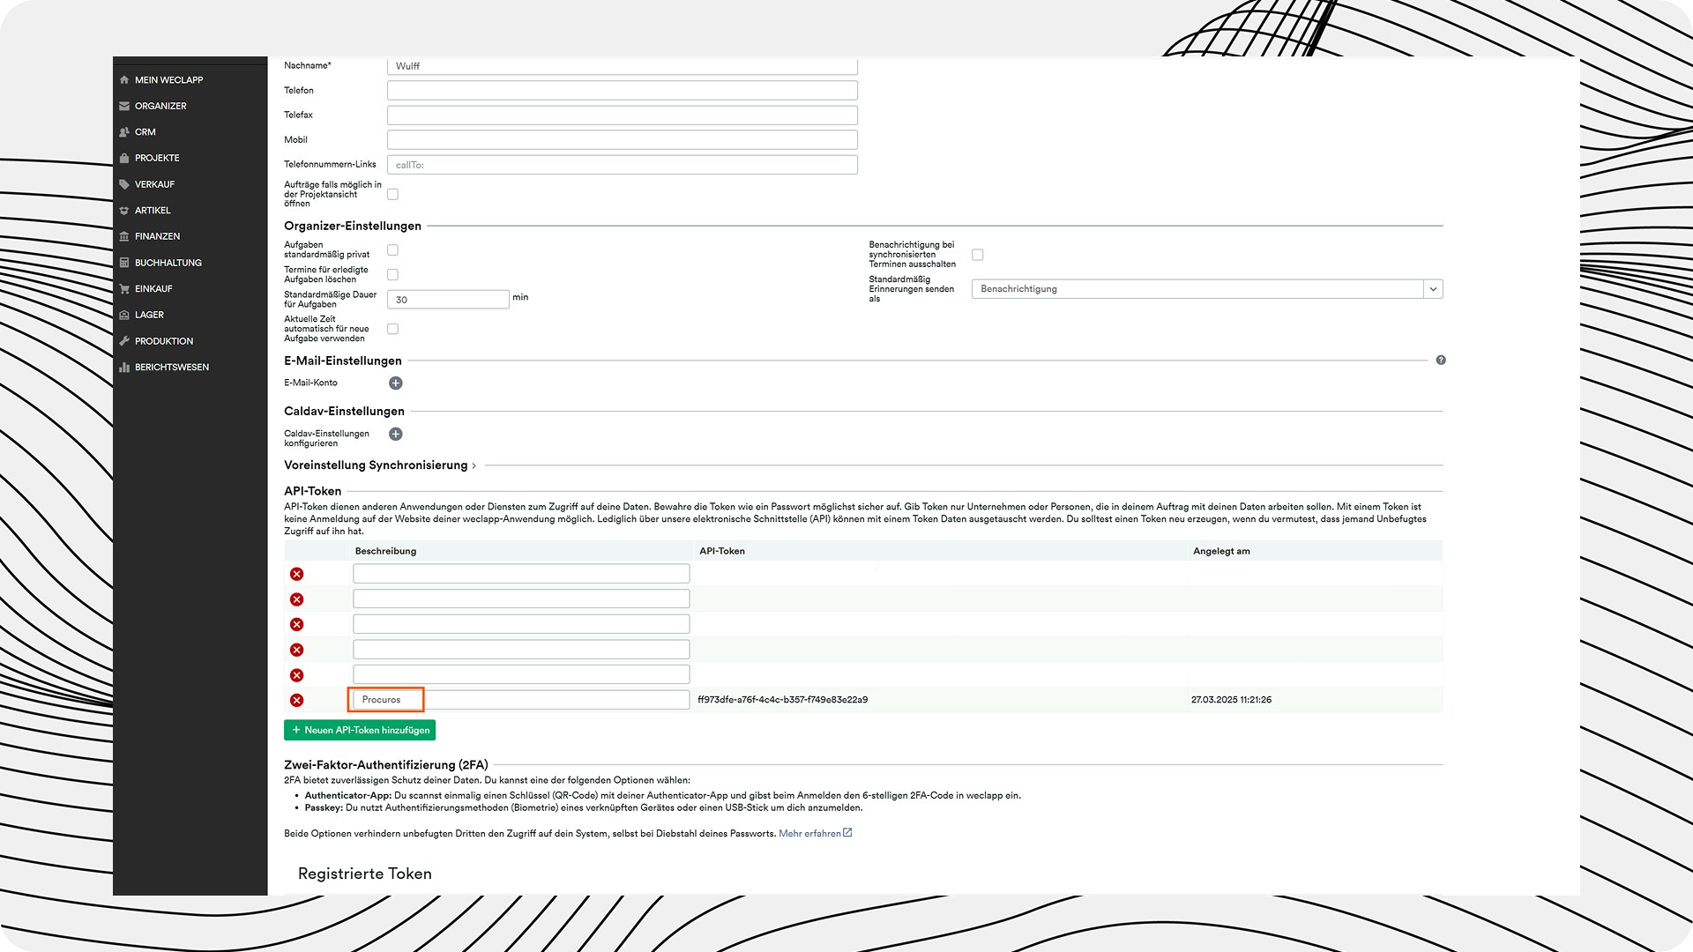Open the EINKAUF menu
The width and height of the screenshot is (1693, 952).
tap(153, 289)
